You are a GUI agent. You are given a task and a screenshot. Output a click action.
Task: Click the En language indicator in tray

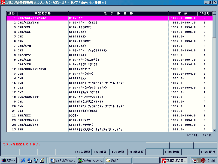coord(198,160)
